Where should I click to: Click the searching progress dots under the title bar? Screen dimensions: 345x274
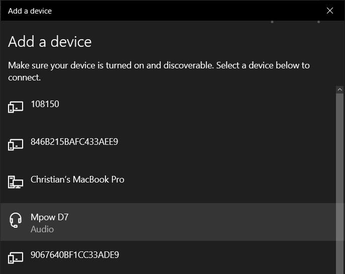click(295, 22)
